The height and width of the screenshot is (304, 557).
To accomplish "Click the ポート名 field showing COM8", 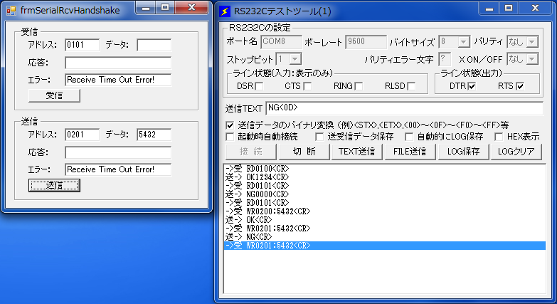I will click(281, 42).
